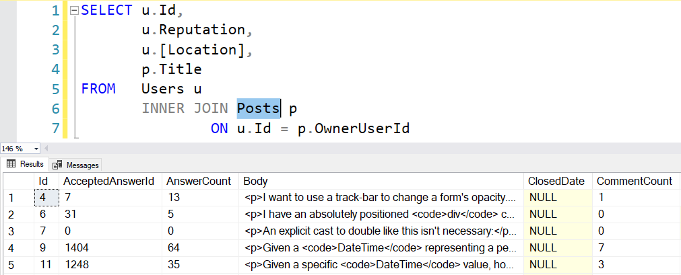Image resolution: width=681 pixels, height=275 pixels.
Task: Select result row number 2 header
Action: coord(18,214)
